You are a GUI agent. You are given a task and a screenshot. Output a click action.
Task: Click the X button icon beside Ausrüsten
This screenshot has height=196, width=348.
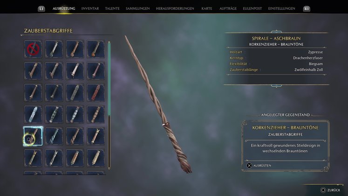[x=249, y=166]
